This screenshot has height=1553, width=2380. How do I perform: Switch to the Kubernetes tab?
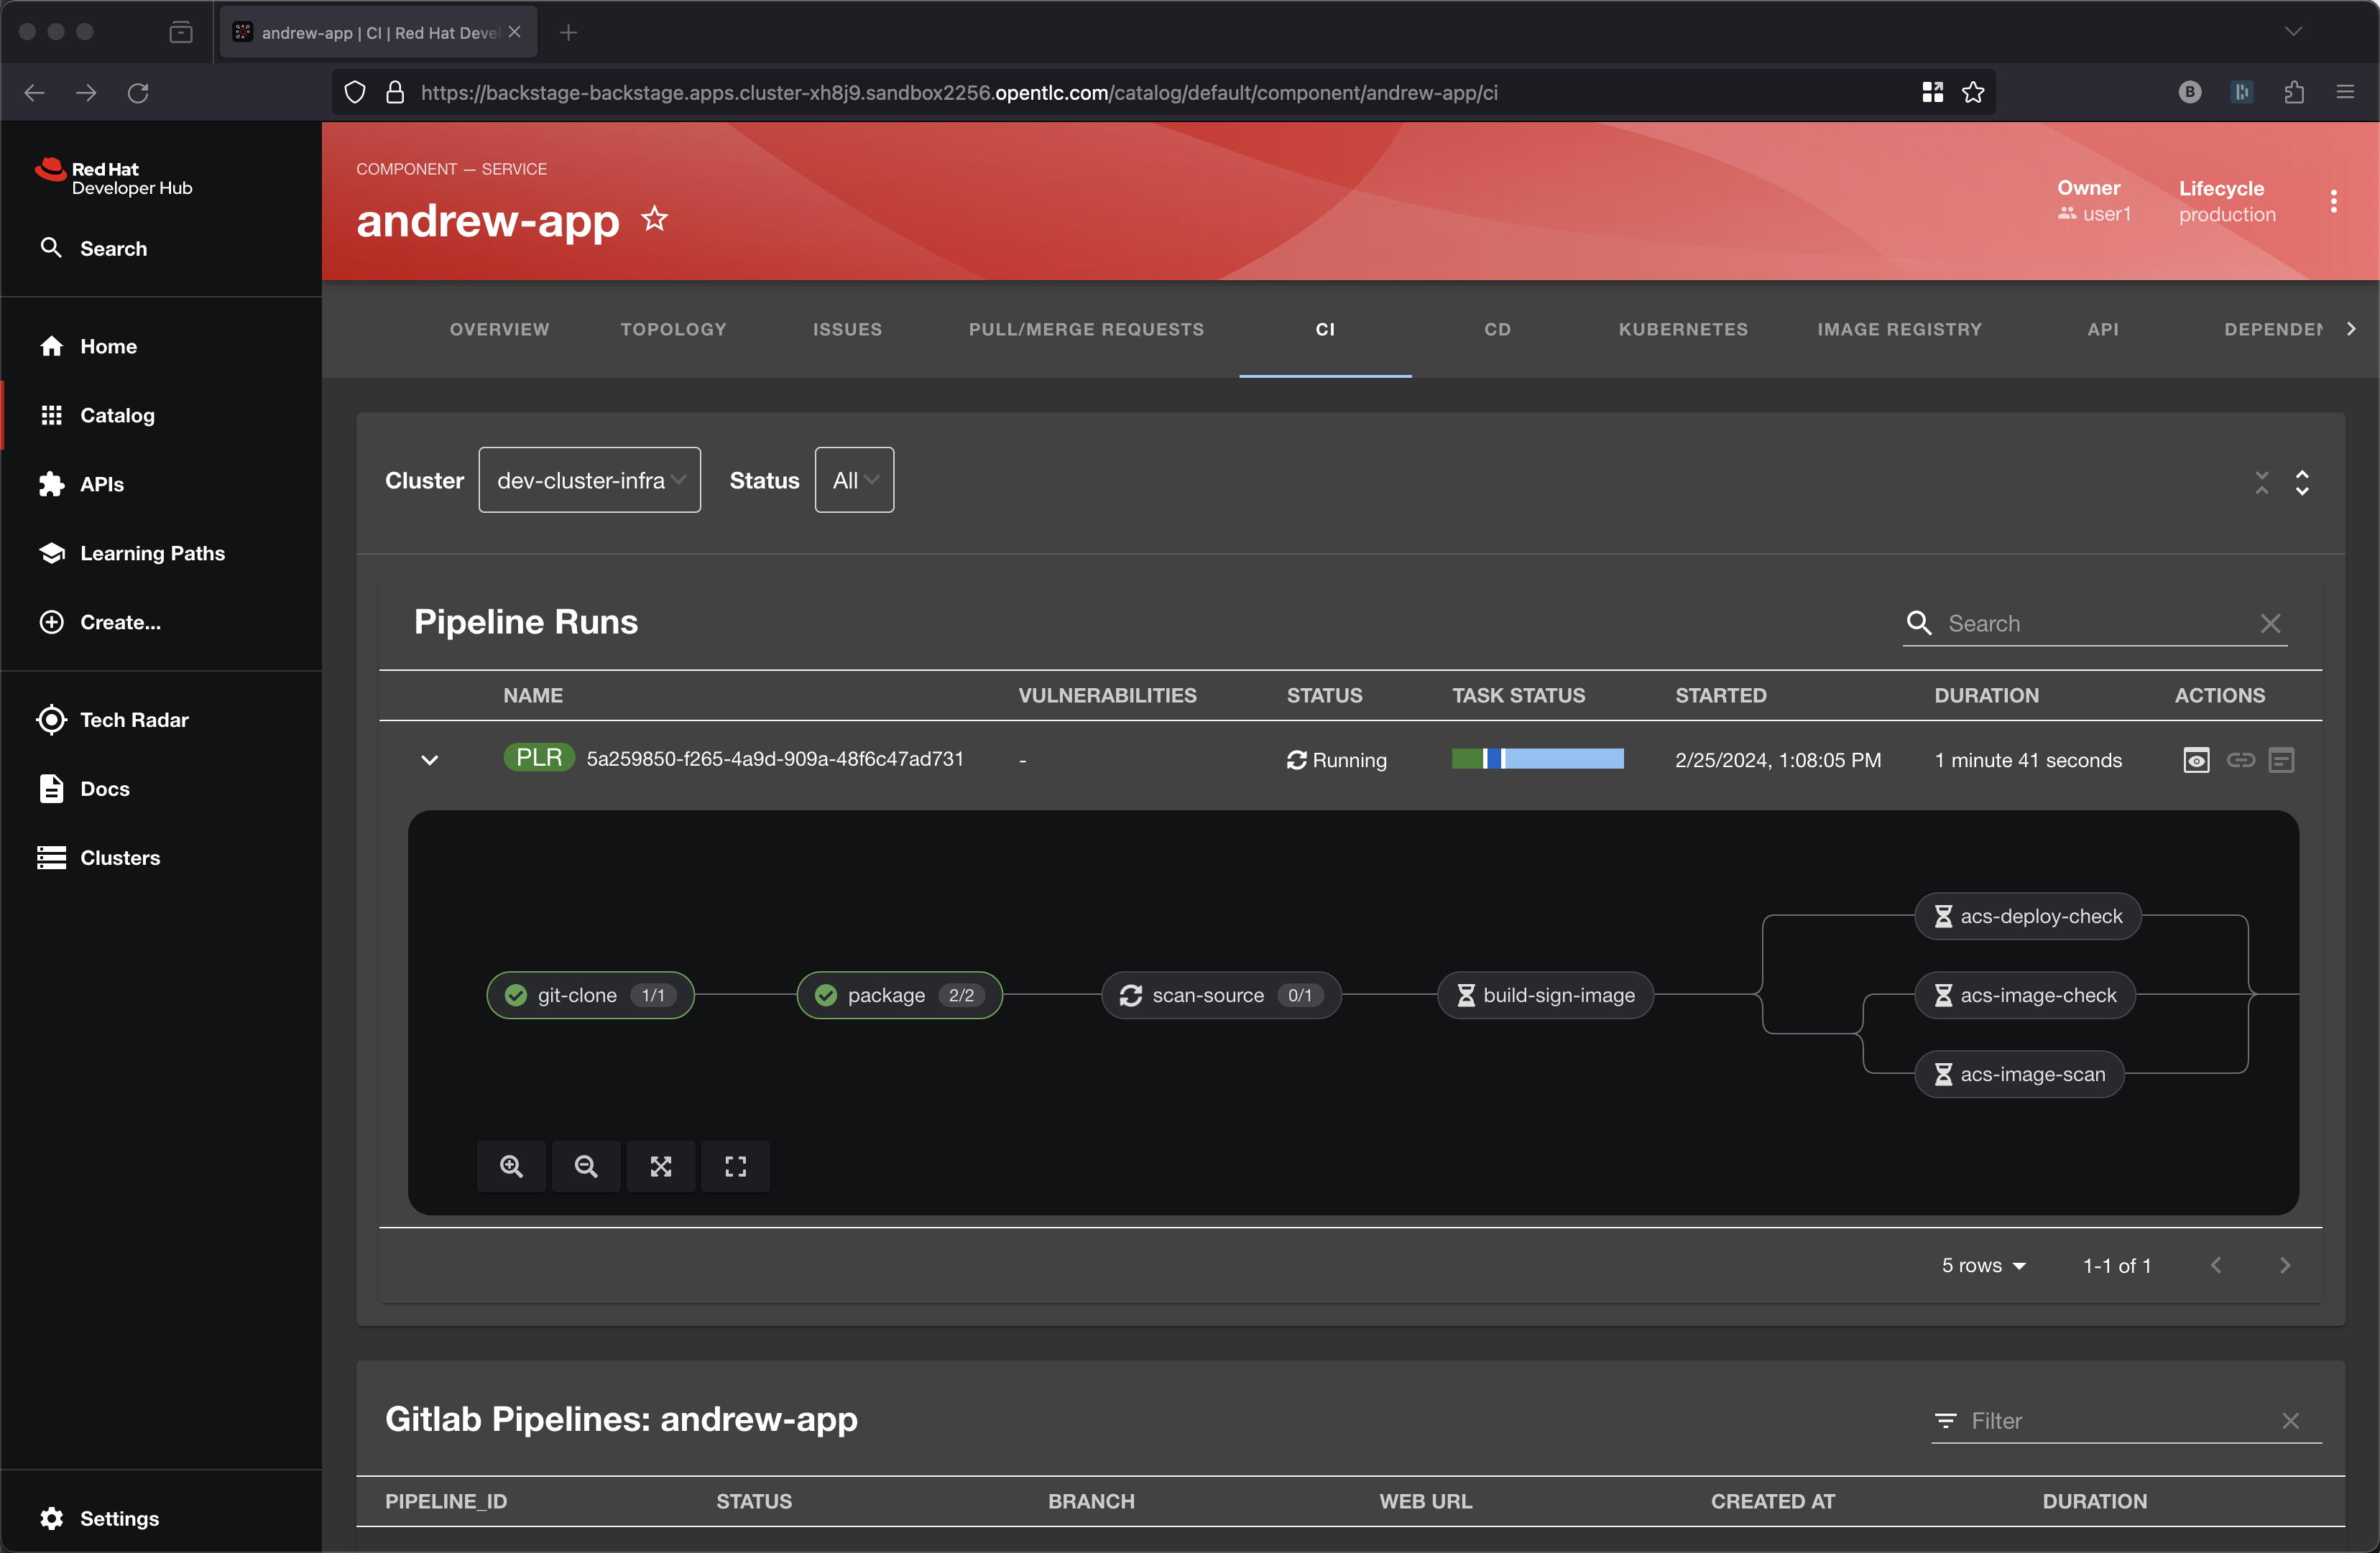click(x=1683, y=329)
